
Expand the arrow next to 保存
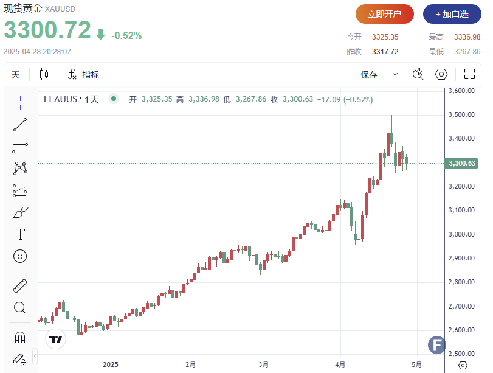(x=395, y=75)
